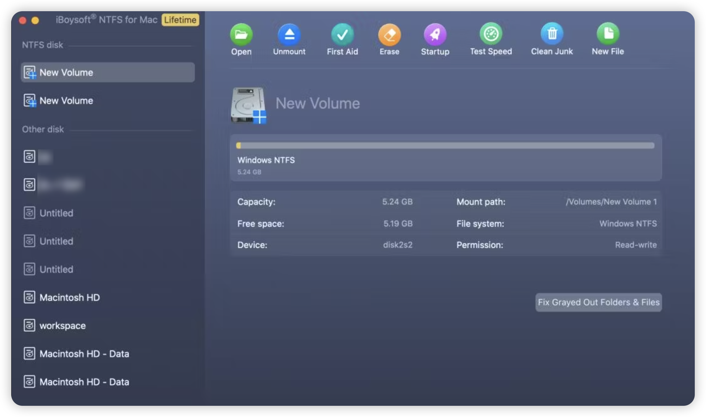Close the window with red button
This screenshot has height=417, width=706.
click(22, 21)
